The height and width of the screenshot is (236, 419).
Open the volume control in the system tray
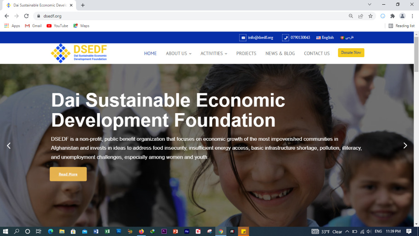coord(369,231)
